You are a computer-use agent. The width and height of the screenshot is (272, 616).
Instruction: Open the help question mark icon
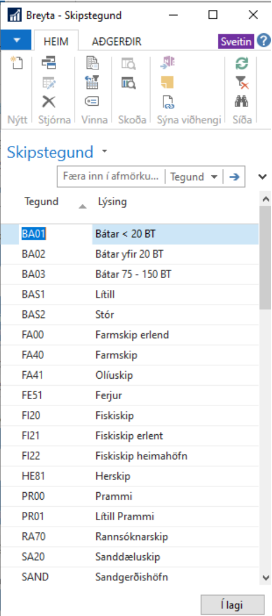(263, 40)
